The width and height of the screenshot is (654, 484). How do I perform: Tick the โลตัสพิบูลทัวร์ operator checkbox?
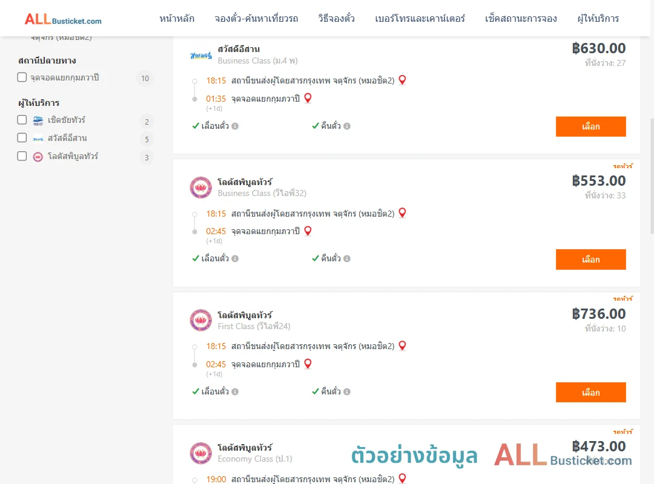pos(22,156)
